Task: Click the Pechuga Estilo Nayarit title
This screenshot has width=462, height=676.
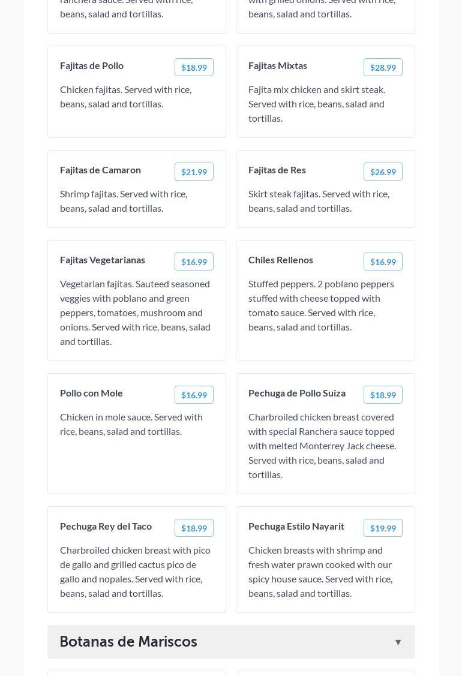Action: pos(296,526)
